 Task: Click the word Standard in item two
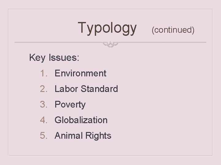click(x=99, y=89)
